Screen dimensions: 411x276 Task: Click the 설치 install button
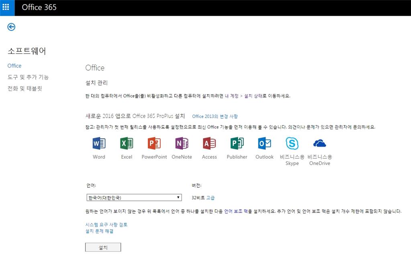103,247
